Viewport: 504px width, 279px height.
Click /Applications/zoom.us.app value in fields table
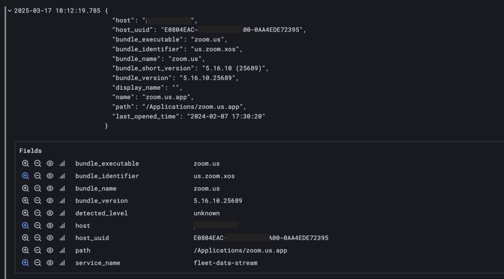coord(241,250)
